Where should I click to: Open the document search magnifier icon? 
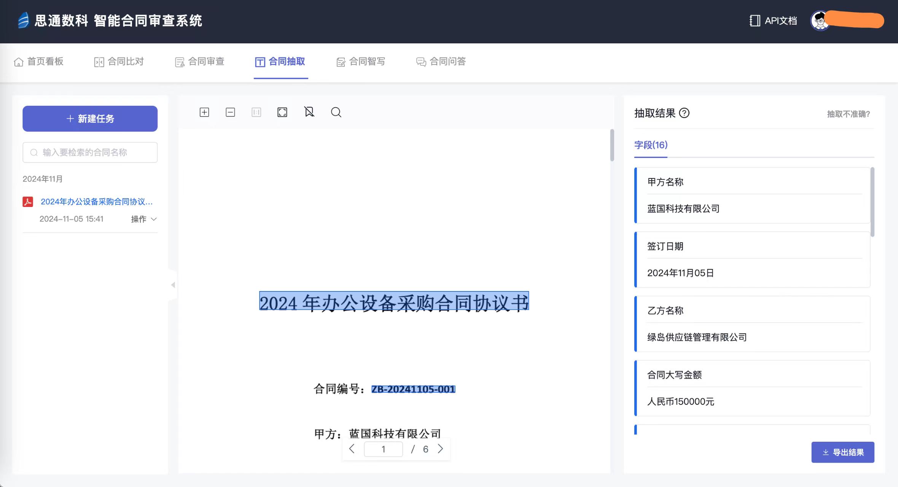[336, 112]
